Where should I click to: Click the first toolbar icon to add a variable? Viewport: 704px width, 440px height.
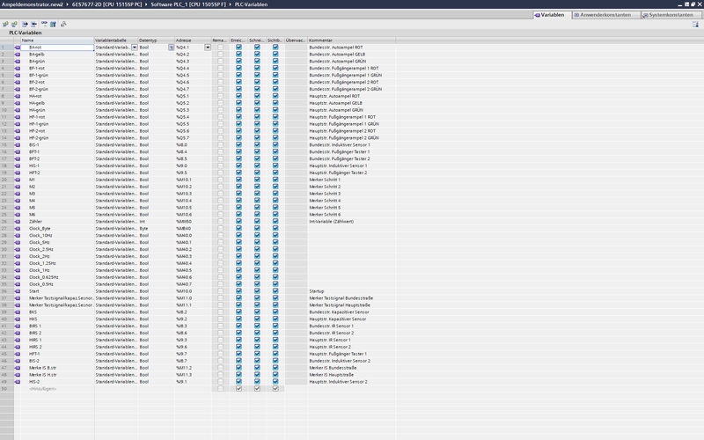pos(4,24)
